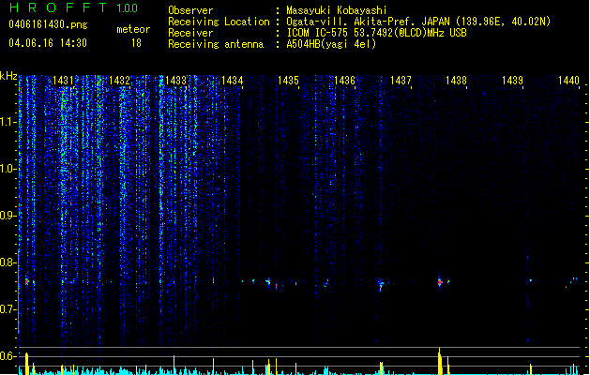Click the tallest yellow power spike before 1438
590x375 pixels.
coord(440,361)
